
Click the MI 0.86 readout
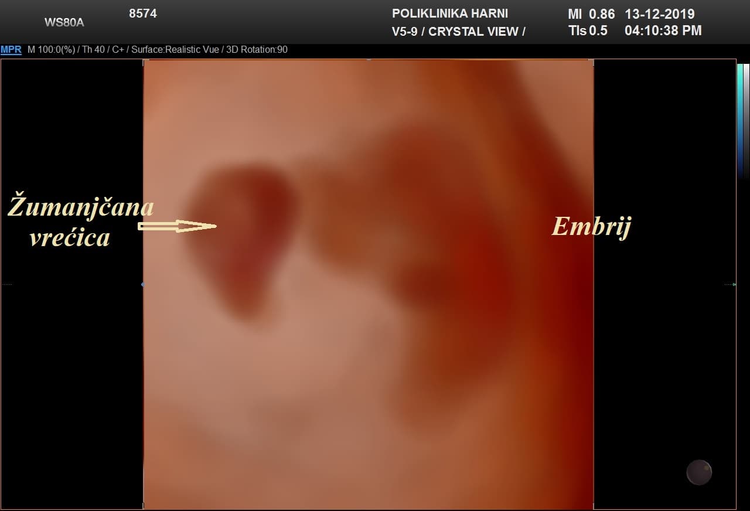pyautogui.click(x=591, y=14)
